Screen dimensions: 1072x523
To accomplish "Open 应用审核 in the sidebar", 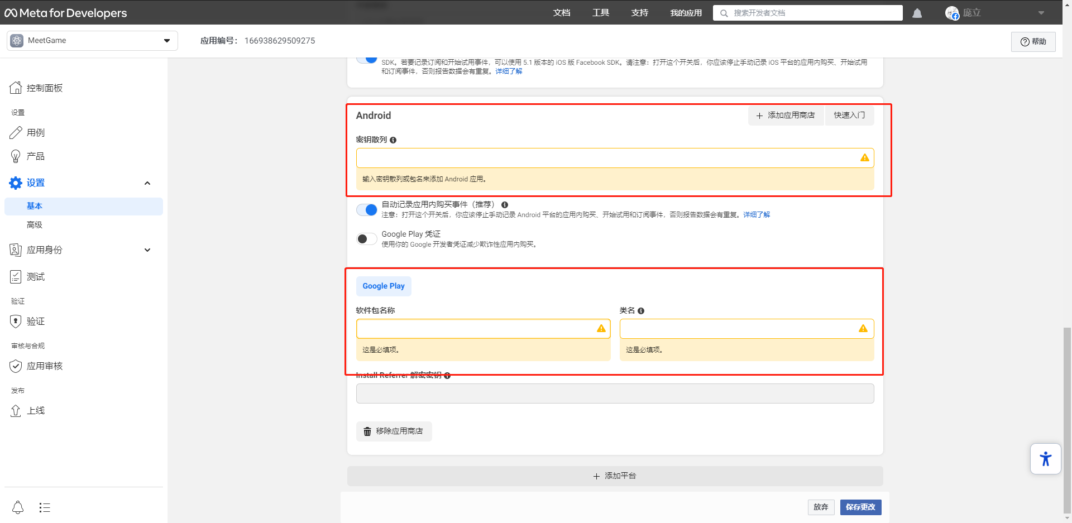I will 36,366.
